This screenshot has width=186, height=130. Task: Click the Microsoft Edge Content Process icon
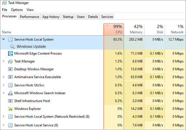click(x=10, y=54)
